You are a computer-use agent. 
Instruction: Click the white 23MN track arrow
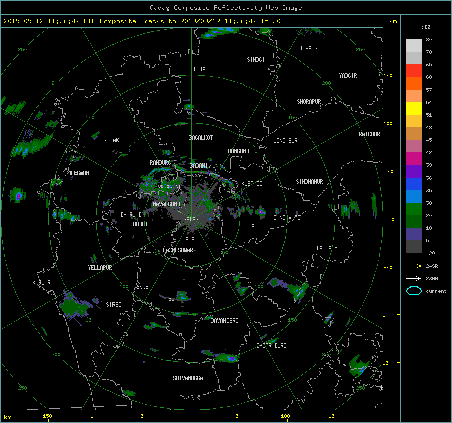pos(414,278)
